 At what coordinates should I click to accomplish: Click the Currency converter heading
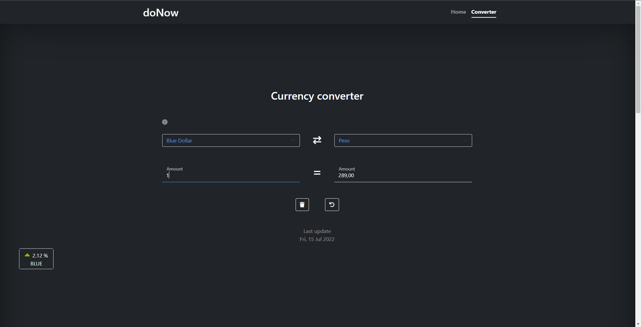pyautogui.click(x=317, y=96)
